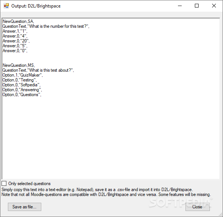
Task: Click the line Answer,1,"1",
Action: (15, 31)
